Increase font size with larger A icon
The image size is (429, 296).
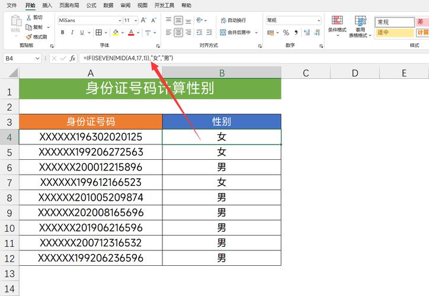[x=143, y=20]
